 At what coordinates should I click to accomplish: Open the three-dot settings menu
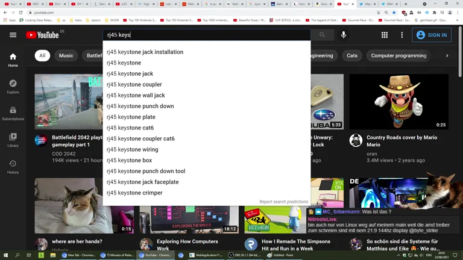tap(402, 35)
